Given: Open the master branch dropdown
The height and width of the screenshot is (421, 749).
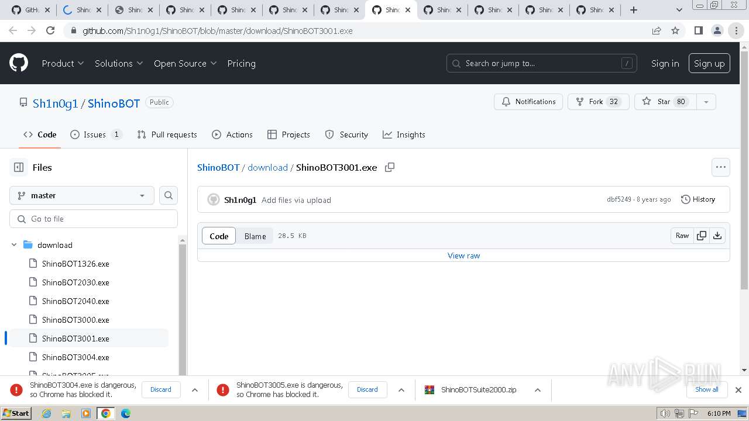Looking at the screenshot, I should [82, 195].
